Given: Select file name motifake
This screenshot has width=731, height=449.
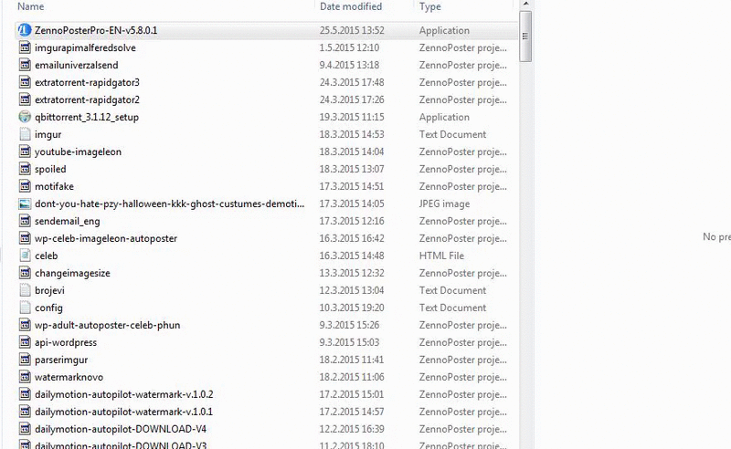Looking at the screenshot, I should click(x=54, y=186).
